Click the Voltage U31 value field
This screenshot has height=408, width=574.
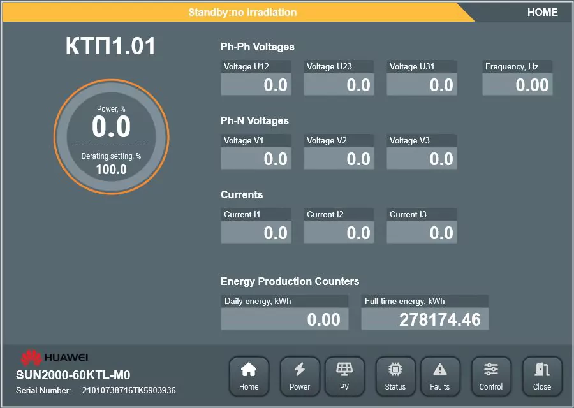click(422, 85)
